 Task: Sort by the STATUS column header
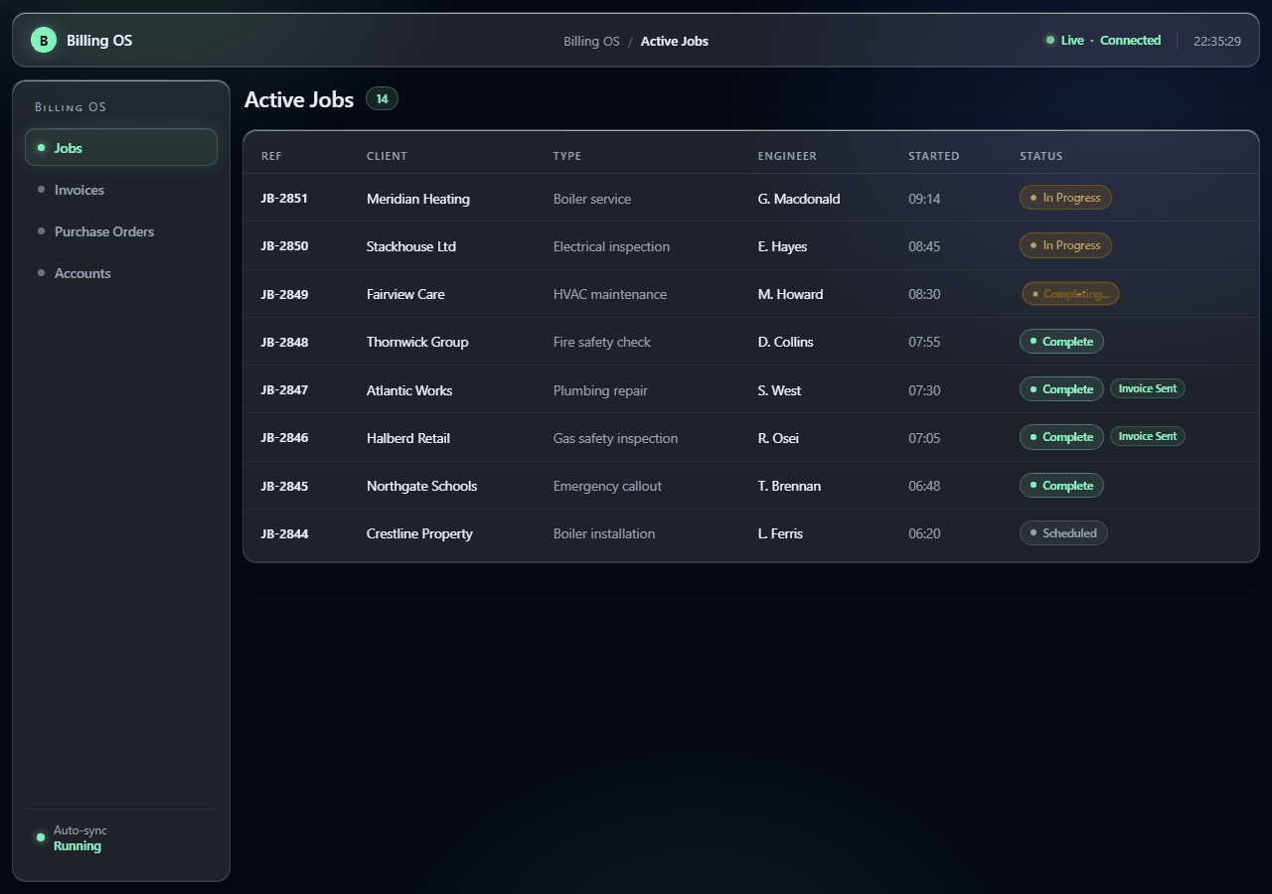[x=1041, y=156]
